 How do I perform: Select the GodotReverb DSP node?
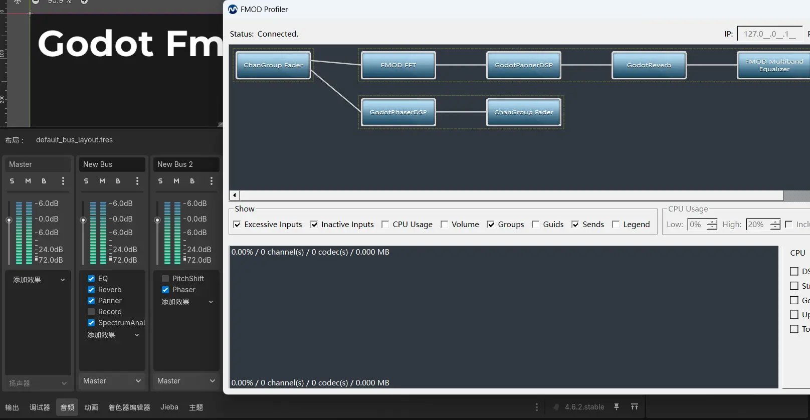(x=649, y=65)
